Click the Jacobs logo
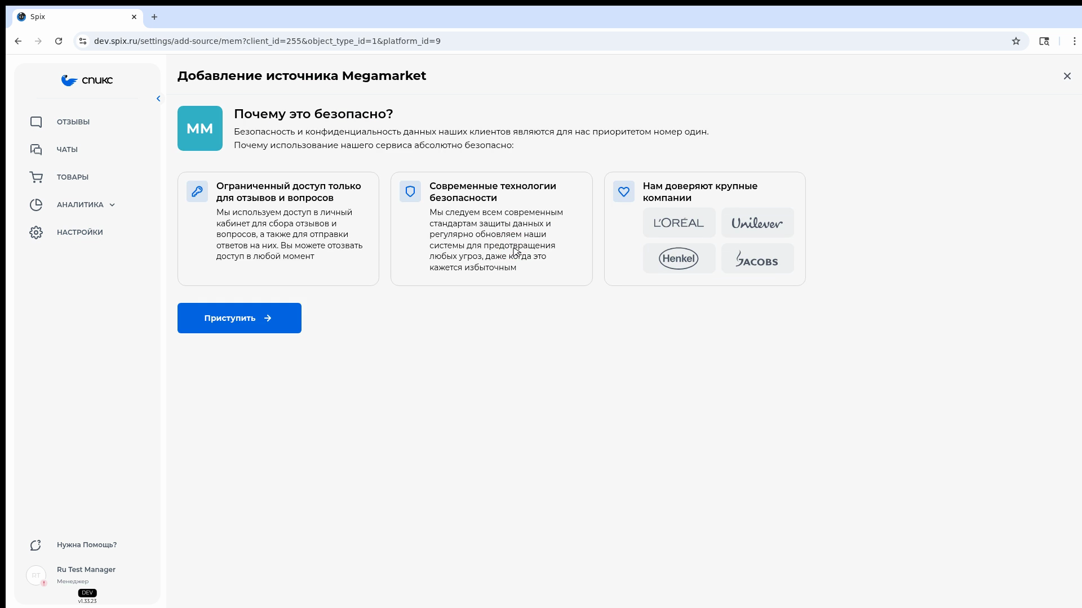The height and width of the screenshot is (608, 1082). 757,259
